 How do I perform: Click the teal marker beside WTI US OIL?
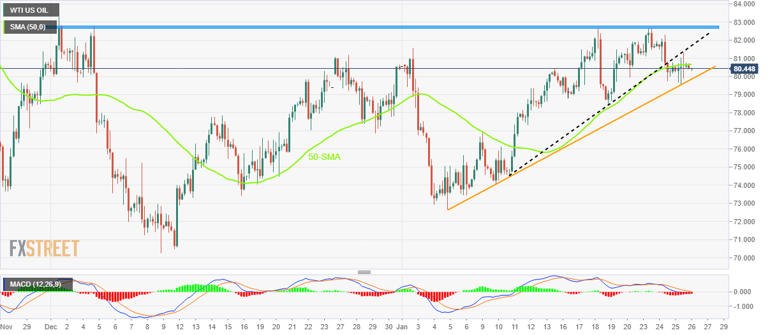[5, 10]
